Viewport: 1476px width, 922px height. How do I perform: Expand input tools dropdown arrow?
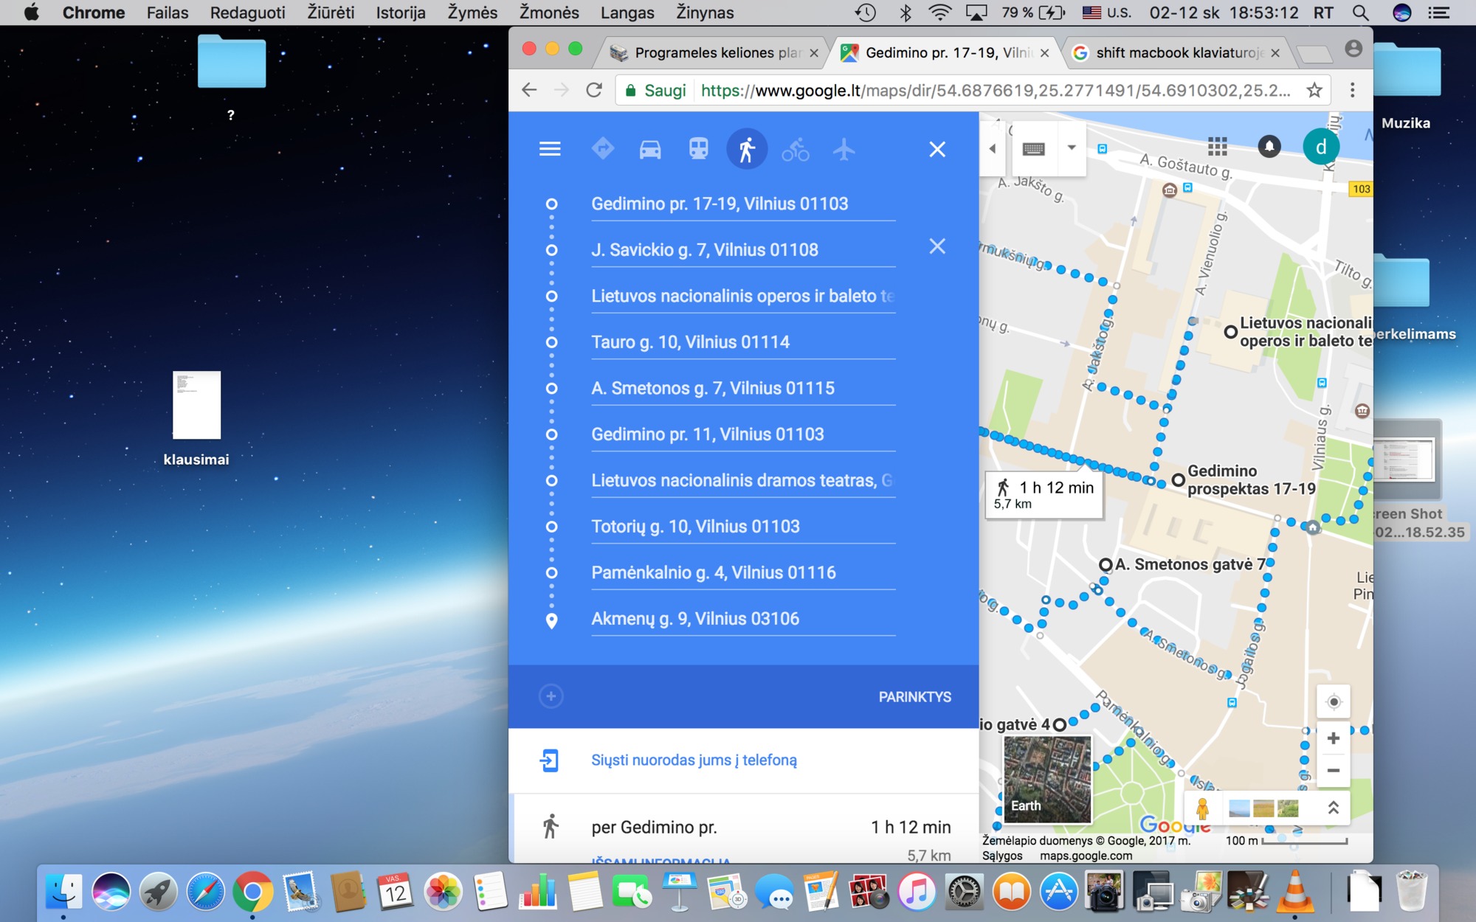pos(1072,148)
